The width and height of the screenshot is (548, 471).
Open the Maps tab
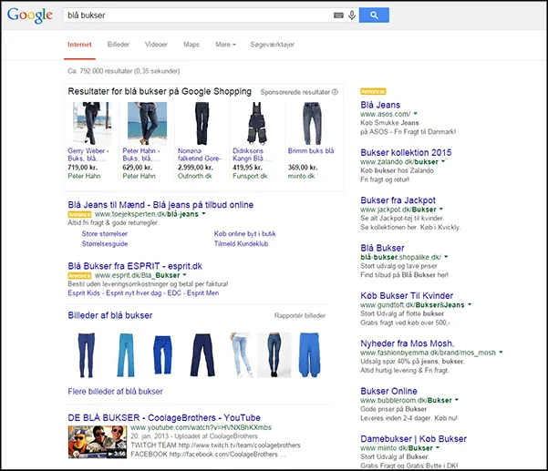(x=191, y=45)
